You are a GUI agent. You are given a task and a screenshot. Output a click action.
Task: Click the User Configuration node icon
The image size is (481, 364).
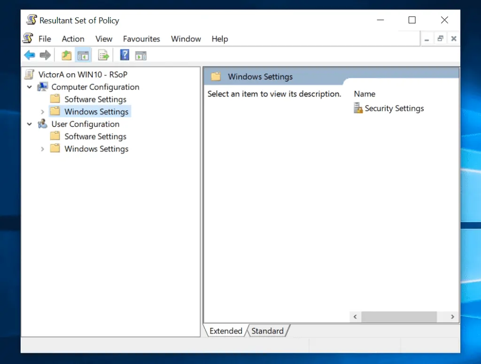42,124
